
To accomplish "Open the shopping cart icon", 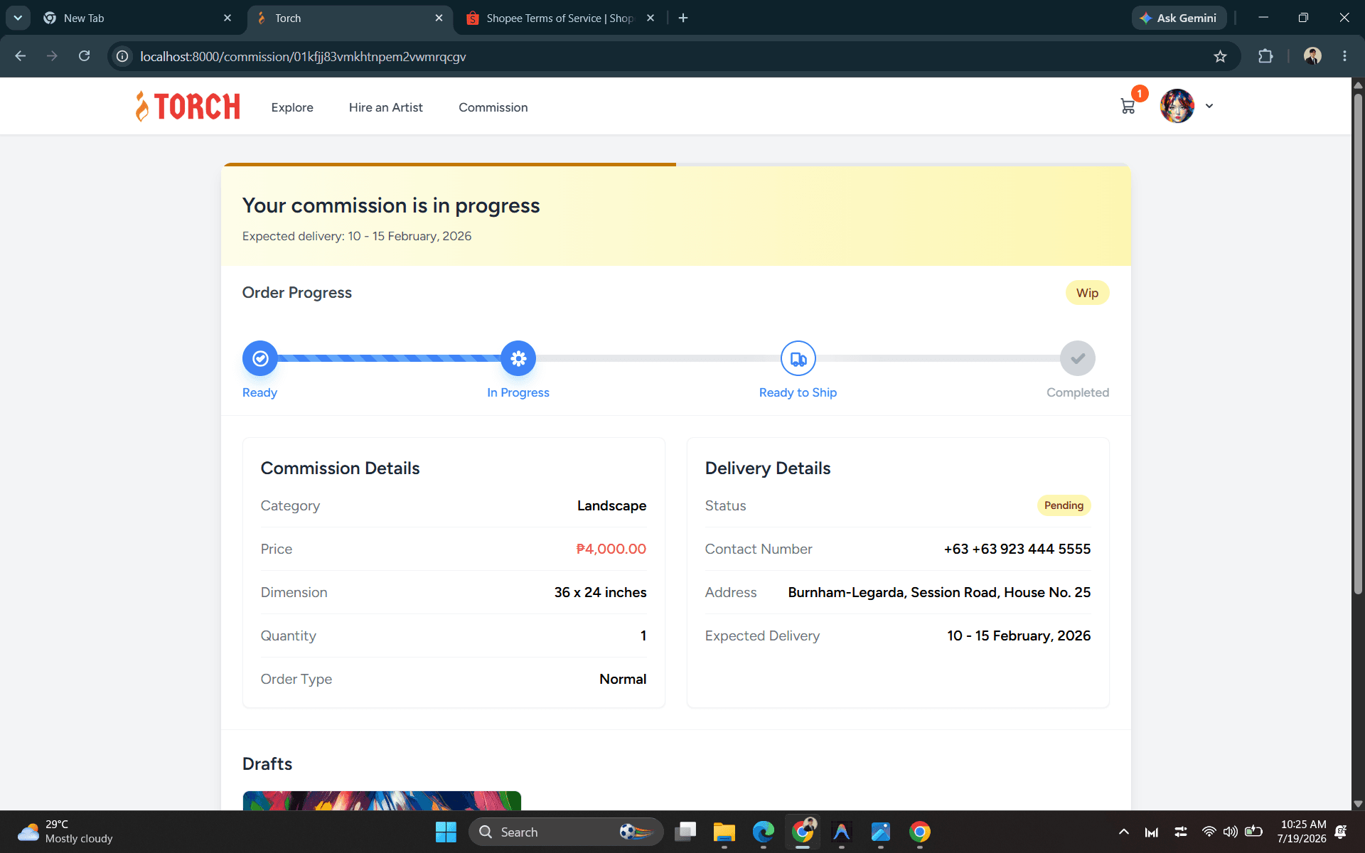I will (x=1128, y=107).
